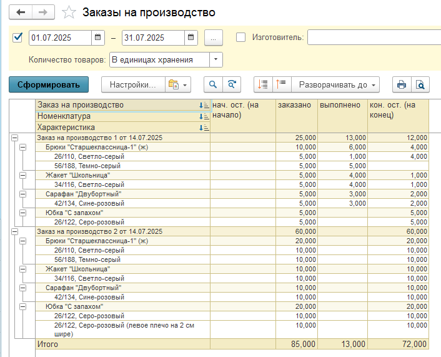Collapse Брюки group under order 2
Screen dimensions: 441x357
click(22, 241)
